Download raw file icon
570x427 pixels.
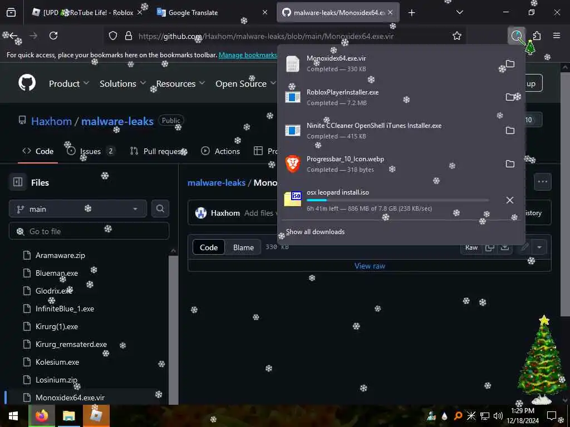tap(504, 247)
